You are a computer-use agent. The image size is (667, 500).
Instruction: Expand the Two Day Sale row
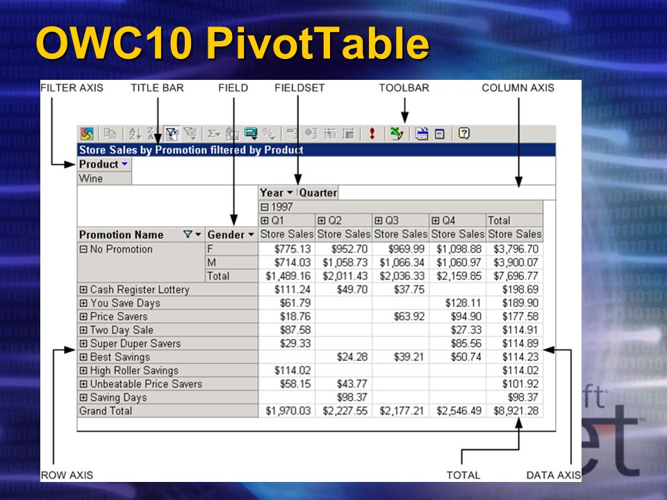click(83, 330)
